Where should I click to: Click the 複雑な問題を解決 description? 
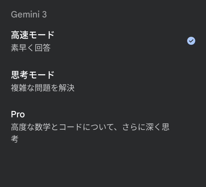tap(43, 88)
